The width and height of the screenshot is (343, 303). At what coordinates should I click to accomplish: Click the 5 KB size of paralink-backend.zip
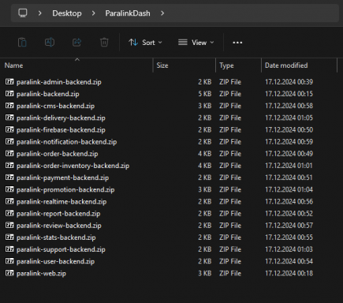(205, 94)
